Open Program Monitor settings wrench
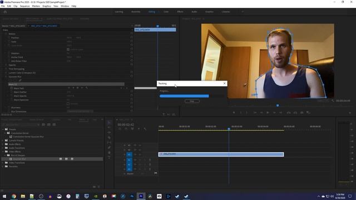The width and height of the screenshot is (356, 200). point(333,101)
